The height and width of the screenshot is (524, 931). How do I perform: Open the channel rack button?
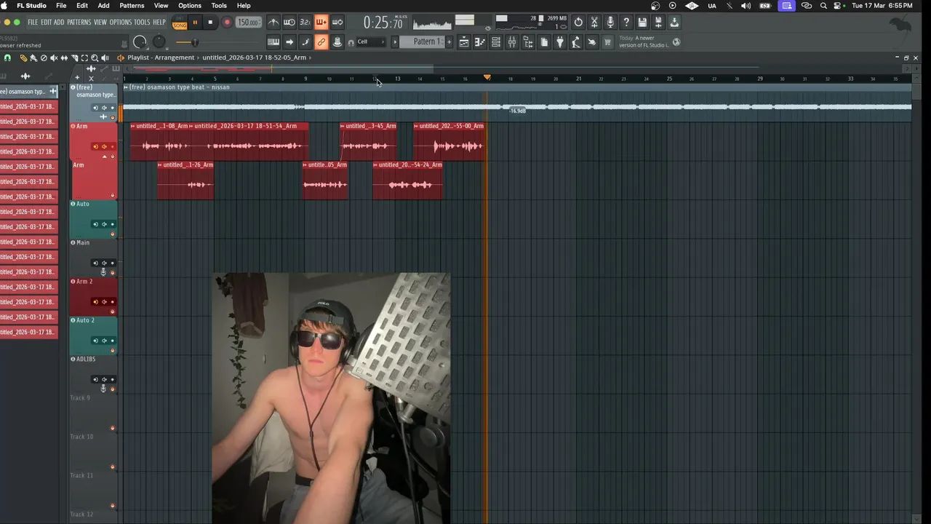496,42
